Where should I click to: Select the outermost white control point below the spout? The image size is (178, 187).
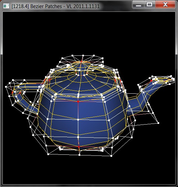[158, 123]
